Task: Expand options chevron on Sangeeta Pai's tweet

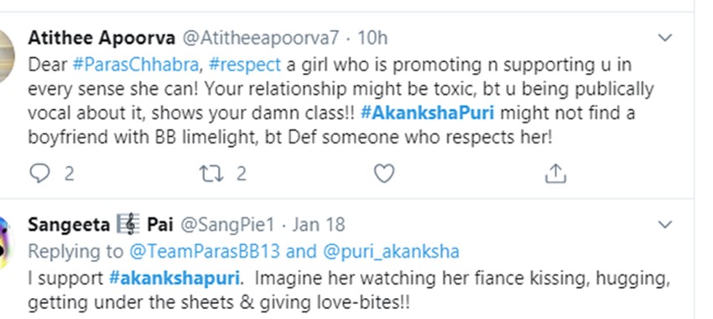Action: (665, 224)
